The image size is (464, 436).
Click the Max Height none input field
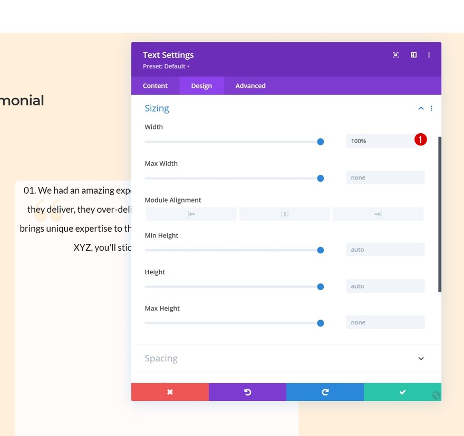385,322
